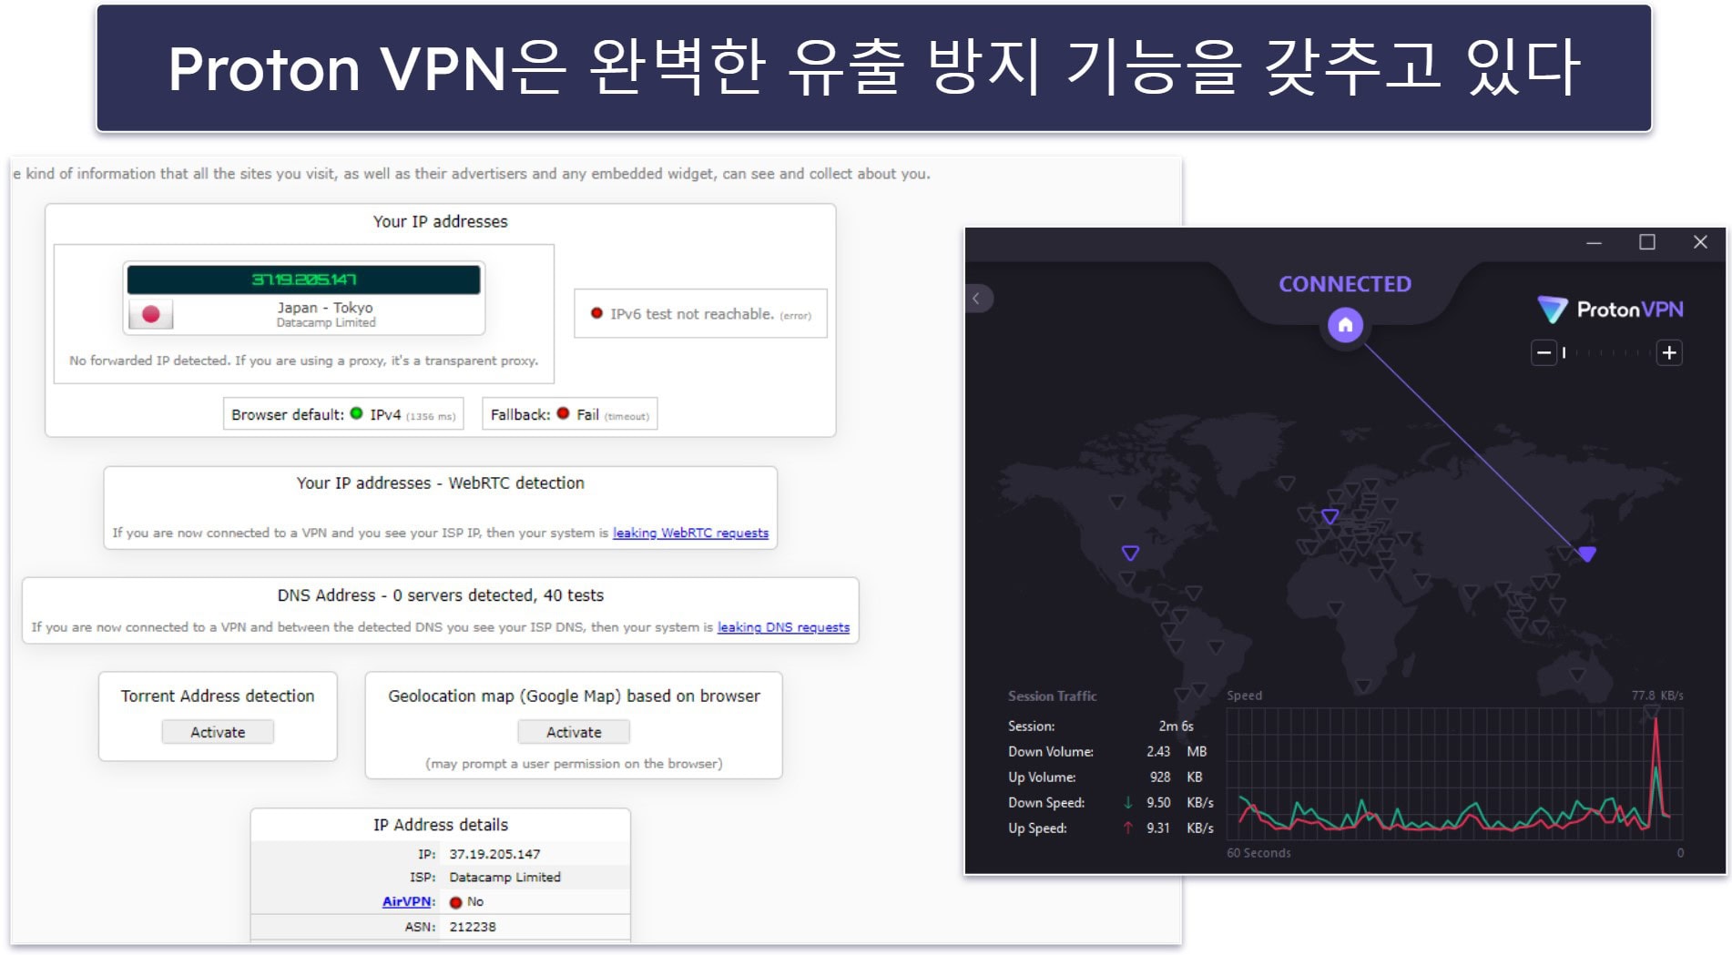
Task: Click the DNS Address servers detected heading
Action: click(x=441, y=595)
